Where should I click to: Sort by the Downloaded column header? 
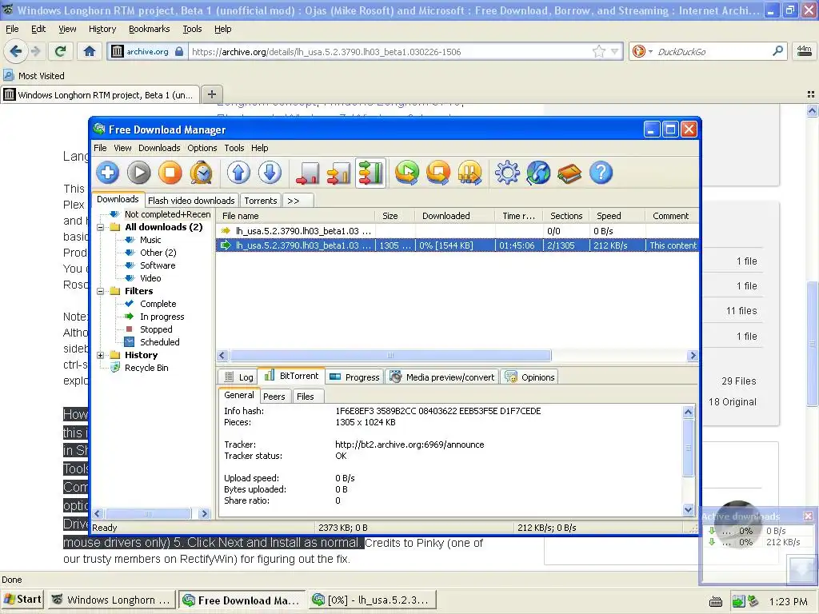tap(454, 216)
